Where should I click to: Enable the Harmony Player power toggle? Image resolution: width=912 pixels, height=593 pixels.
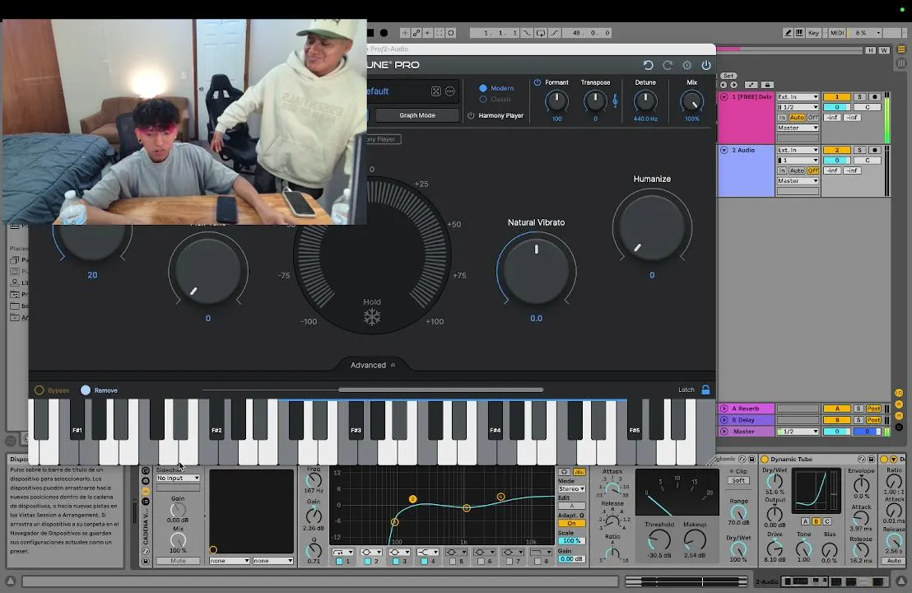point(471,116)
